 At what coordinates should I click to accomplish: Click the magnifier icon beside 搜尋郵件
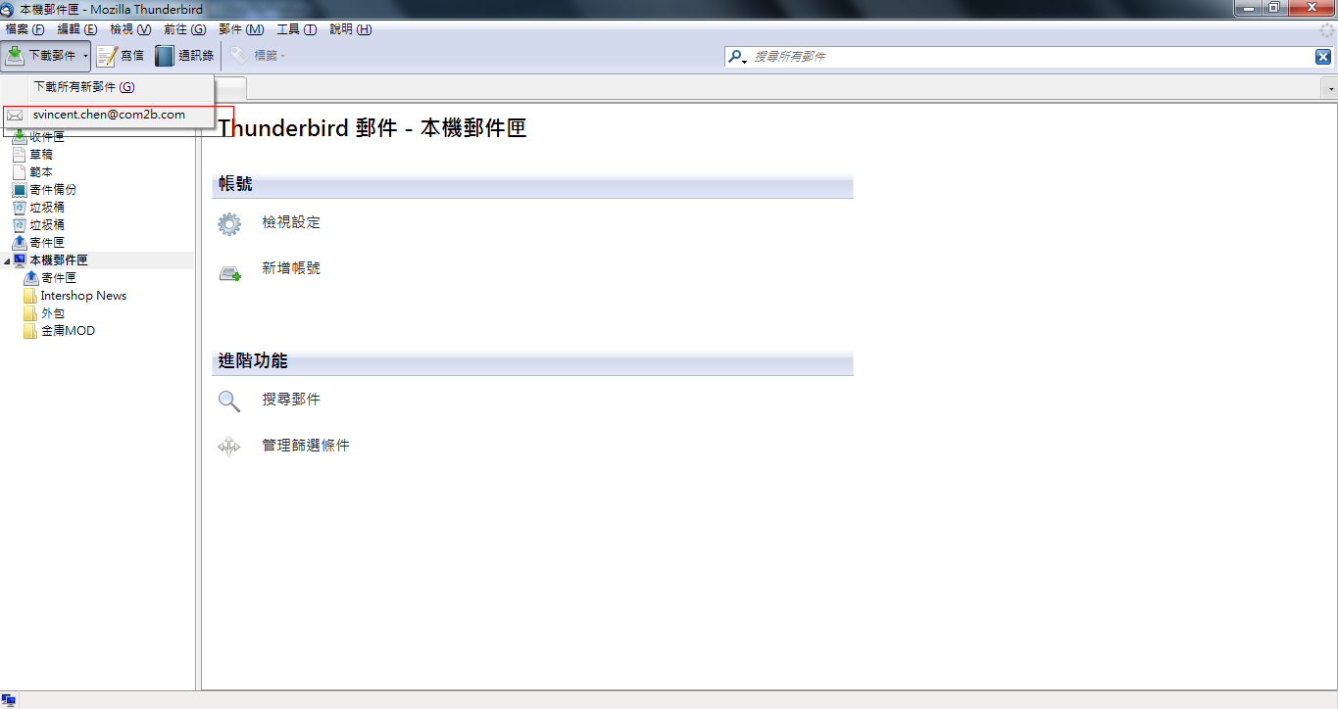pos(229,401)
